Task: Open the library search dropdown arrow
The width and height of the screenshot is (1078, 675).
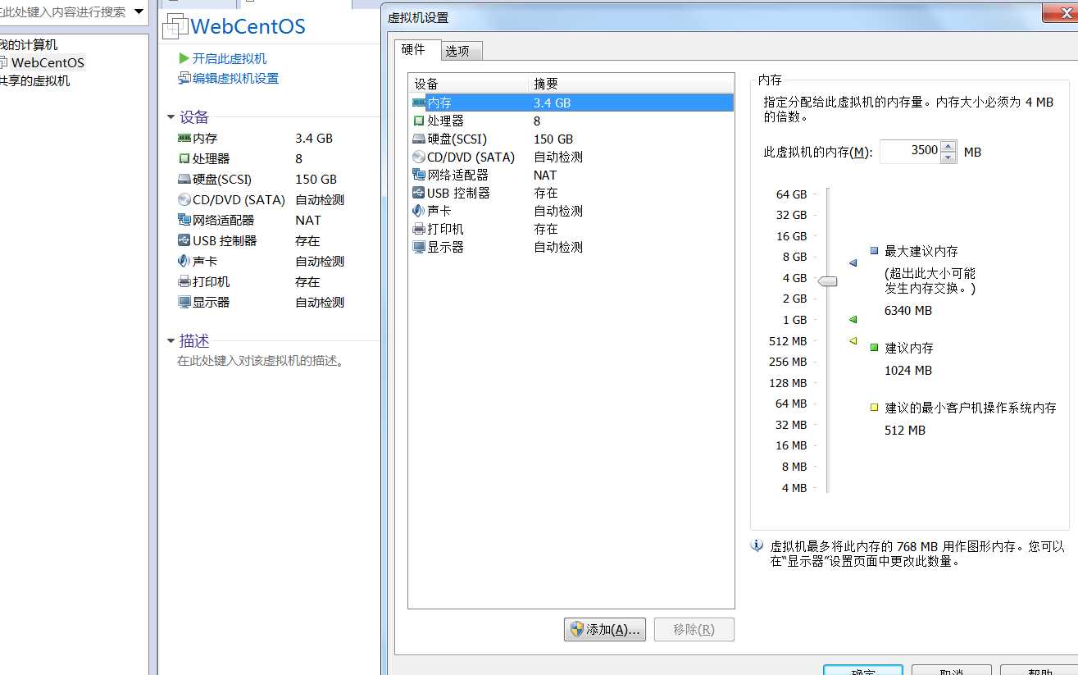Action: 139,11
